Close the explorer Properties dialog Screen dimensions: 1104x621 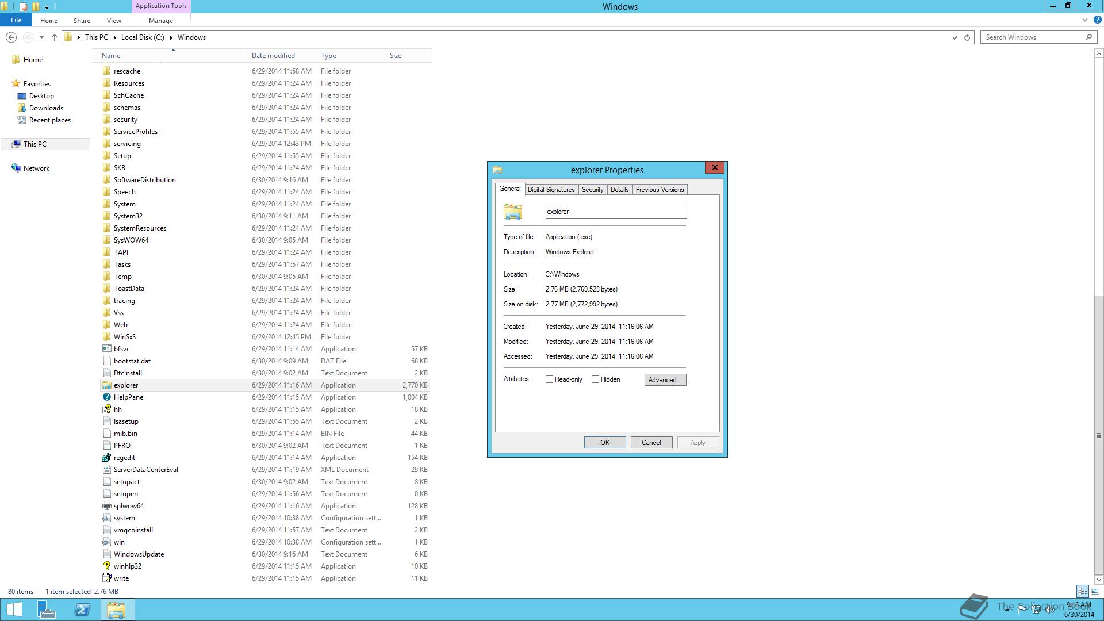(715, 168)
